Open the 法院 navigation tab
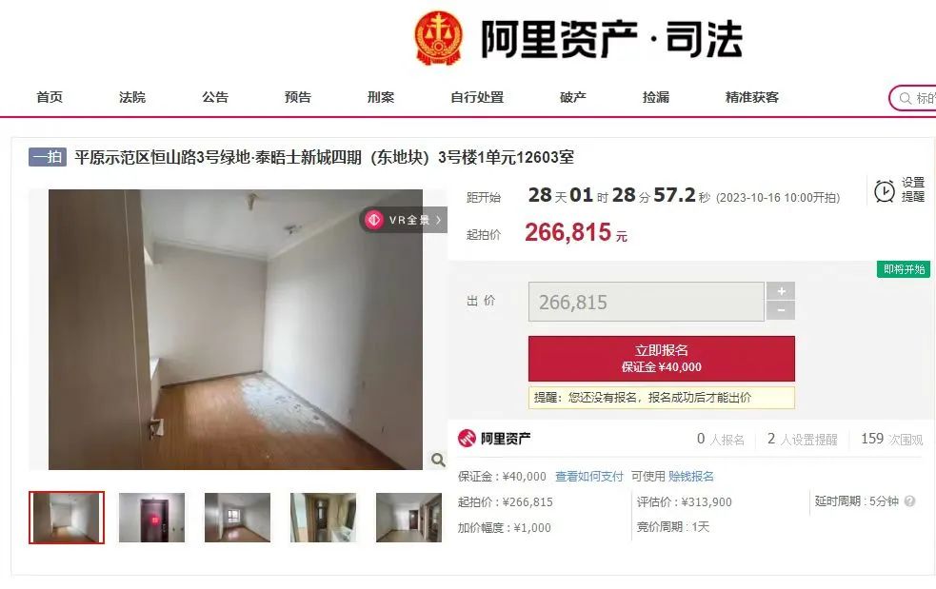Viewport: 936px width, 589px height. (x=132, y=97)
